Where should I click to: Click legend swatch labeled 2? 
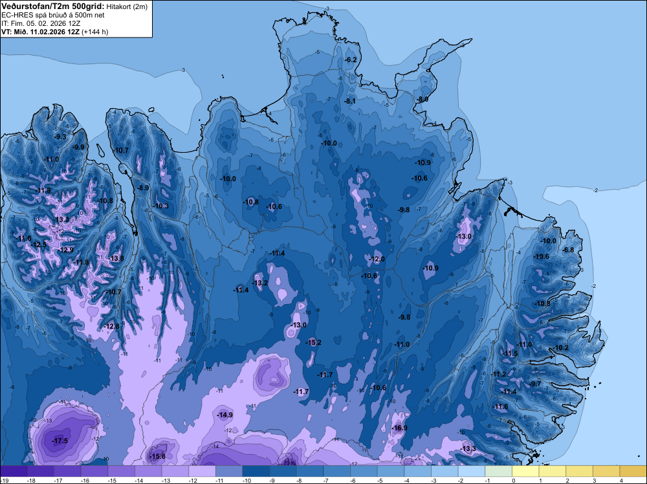tap(579, 471)
